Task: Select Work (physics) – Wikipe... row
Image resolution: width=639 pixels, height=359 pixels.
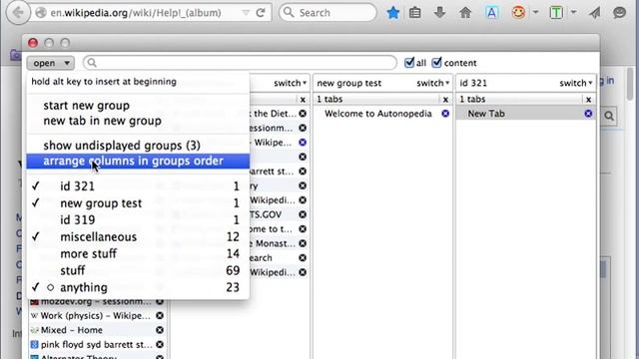Action: click(98, 315)
